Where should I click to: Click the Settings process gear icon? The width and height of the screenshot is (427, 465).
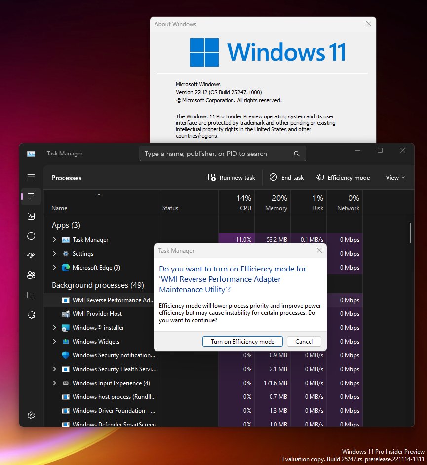66,254
